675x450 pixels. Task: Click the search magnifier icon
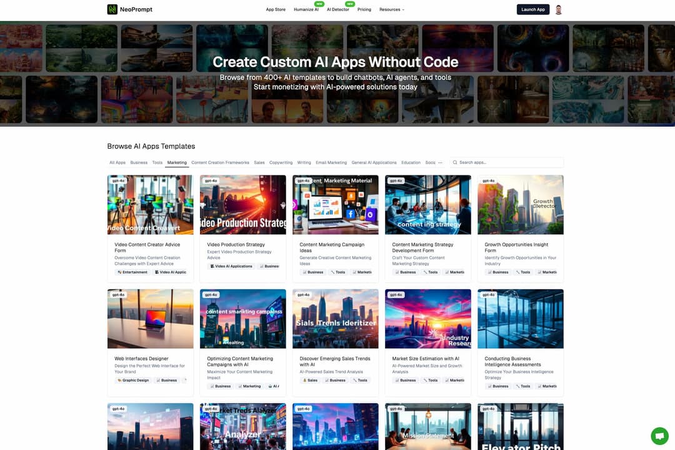tap(455, 162)
